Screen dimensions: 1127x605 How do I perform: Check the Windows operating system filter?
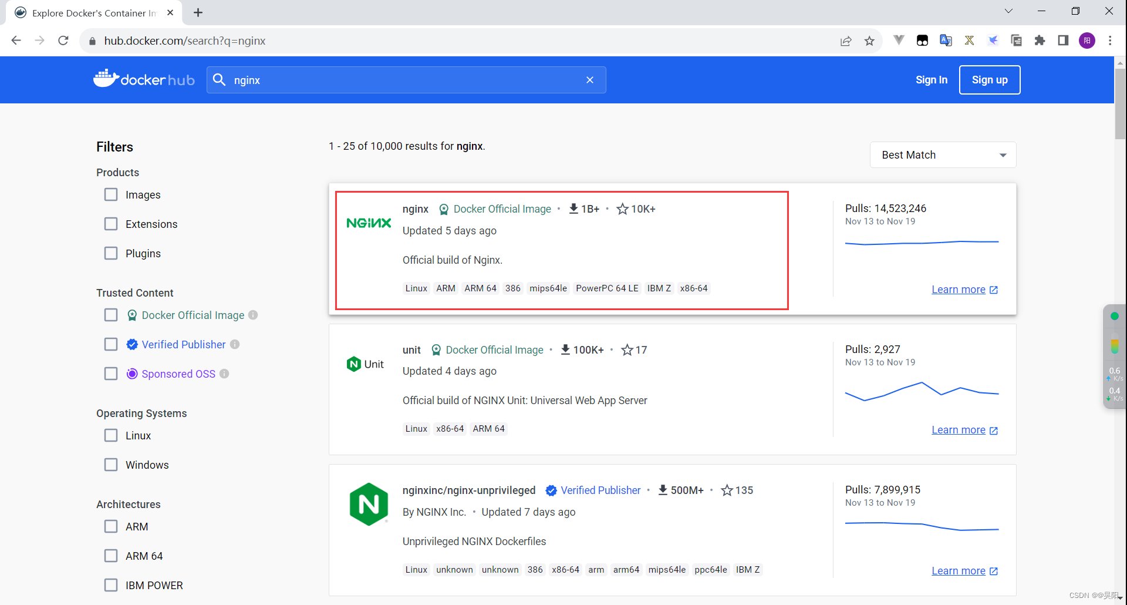coord(111,465)
